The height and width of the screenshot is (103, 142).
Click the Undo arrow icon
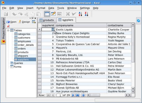tap(14, 14)
